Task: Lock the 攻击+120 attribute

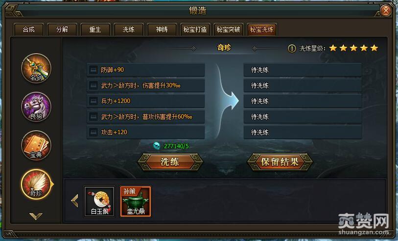Action: (x=93, y=132)
